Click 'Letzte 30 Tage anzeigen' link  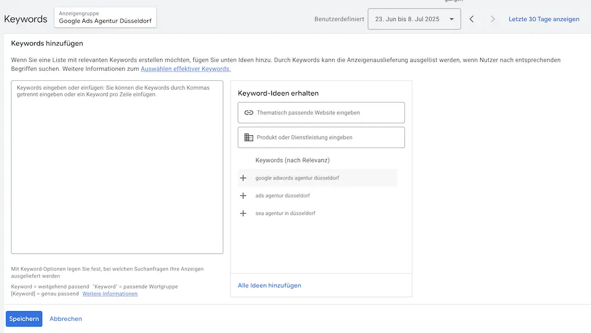click(544, 19)
